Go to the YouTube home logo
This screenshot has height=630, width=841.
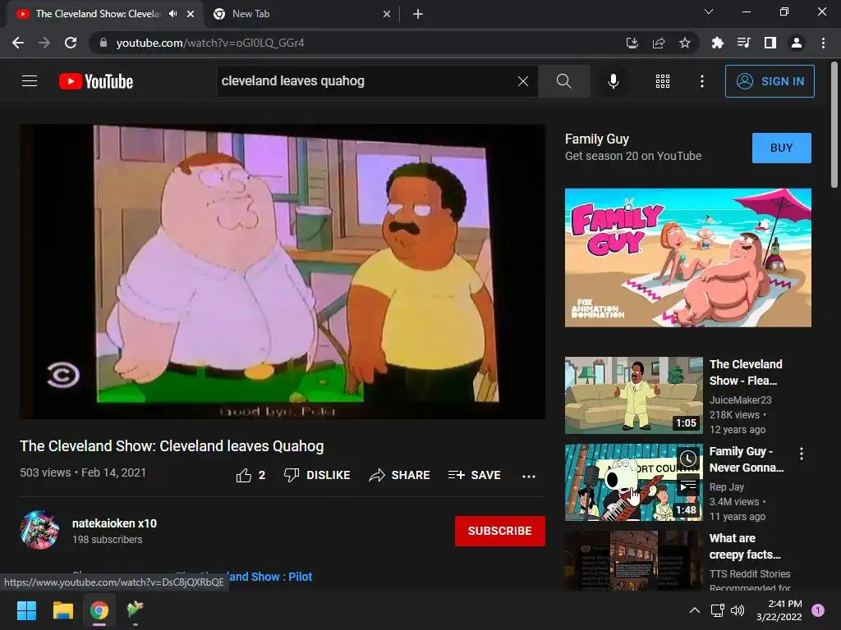[x=96, y=81]
